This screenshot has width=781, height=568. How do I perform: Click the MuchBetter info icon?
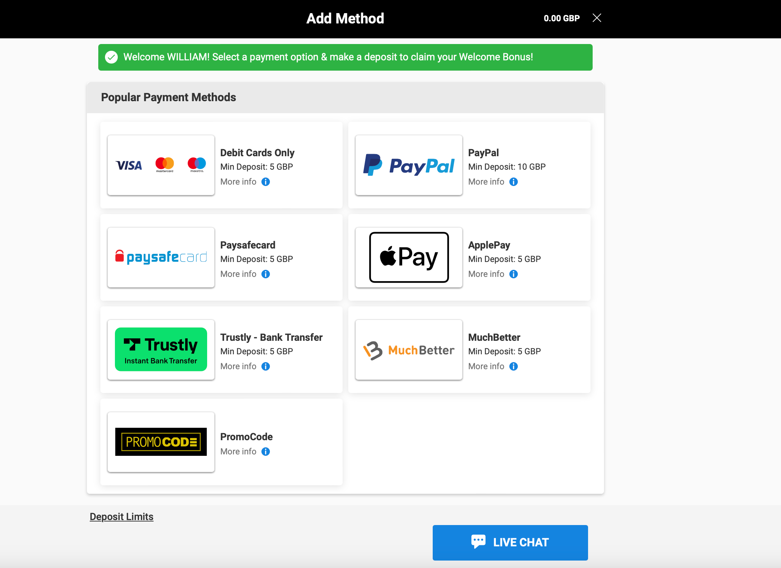pos(514,366)
